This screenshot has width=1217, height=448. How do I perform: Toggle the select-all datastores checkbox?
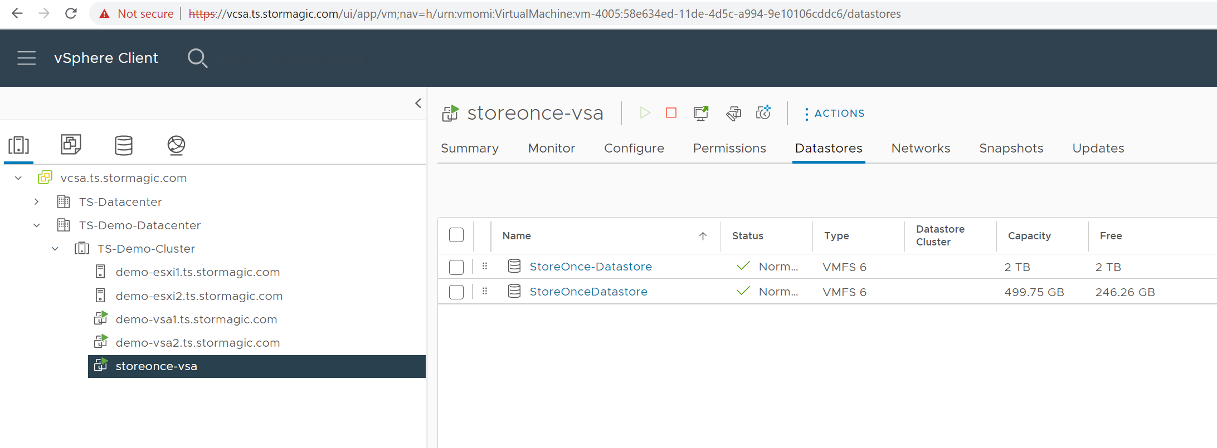pos(456,235)
